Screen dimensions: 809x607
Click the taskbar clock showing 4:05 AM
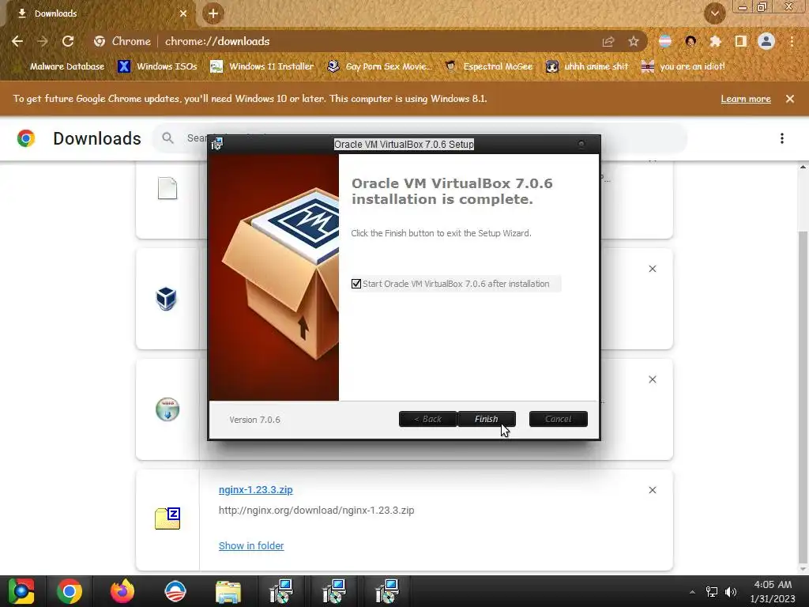[773, 591]
